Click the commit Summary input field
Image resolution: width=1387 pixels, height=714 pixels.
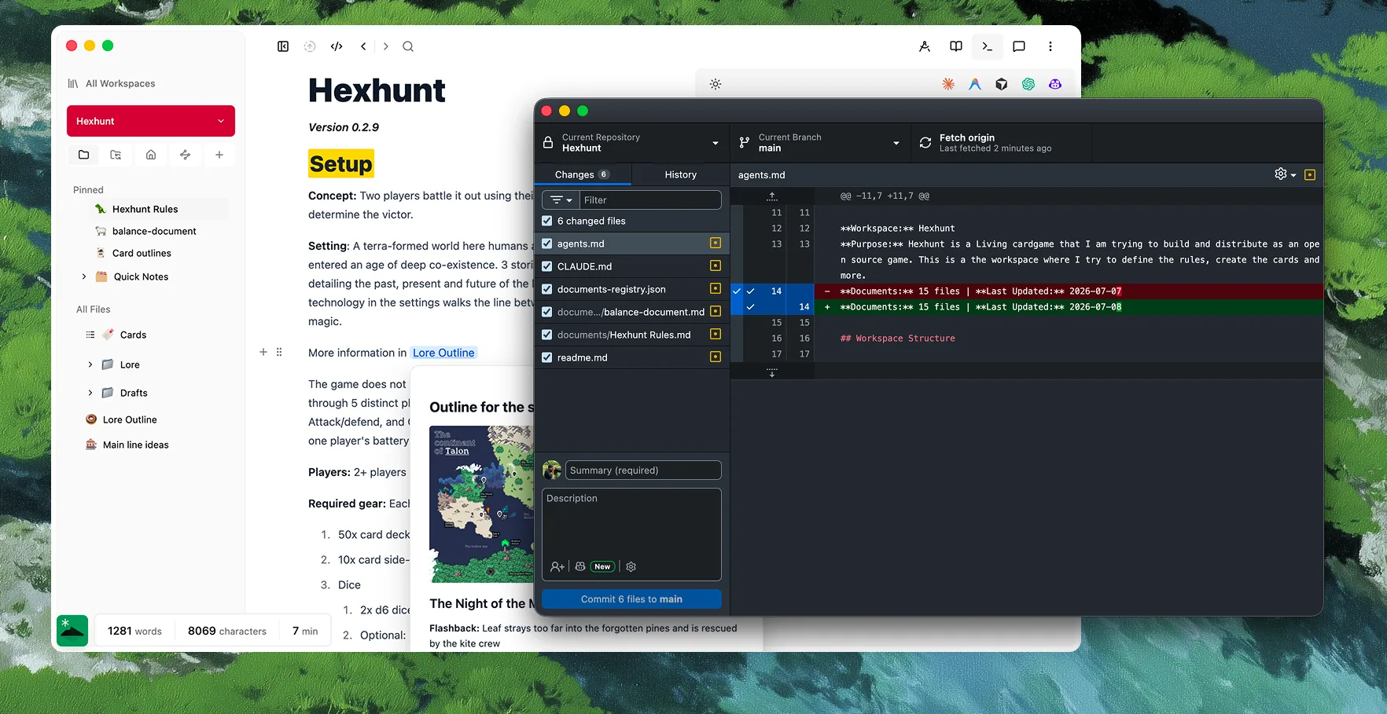point(643,471)
